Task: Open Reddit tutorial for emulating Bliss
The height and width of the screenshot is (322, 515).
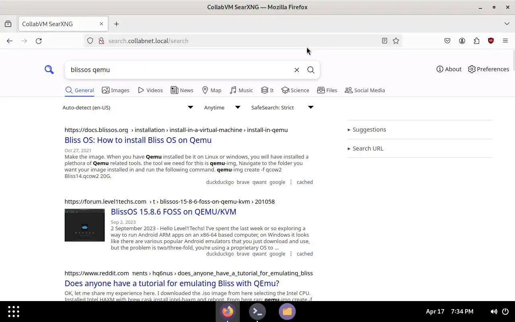Action: 172,283
